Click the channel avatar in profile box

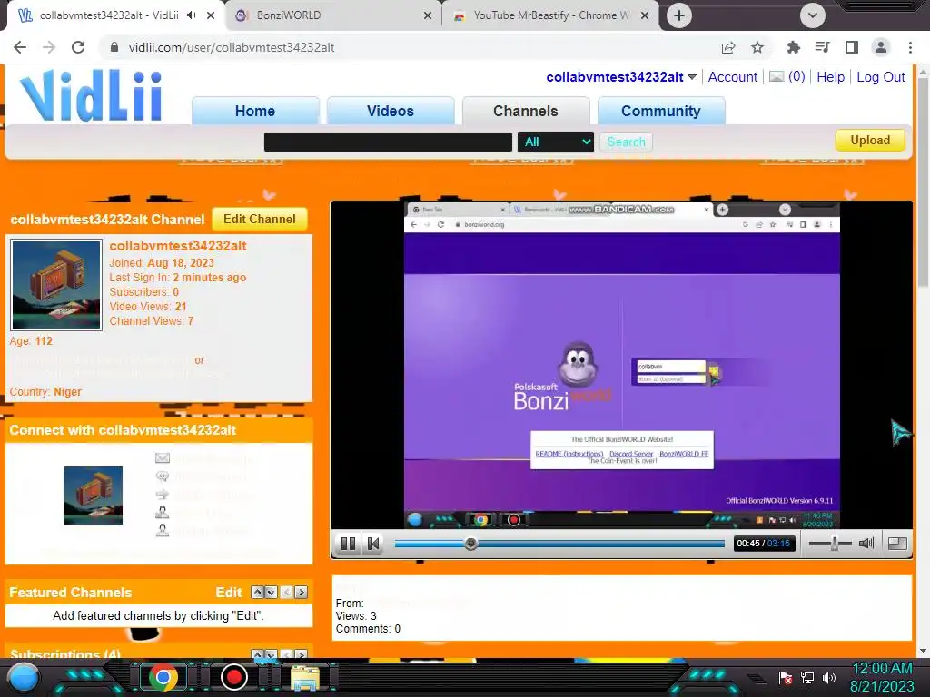pos(56,284)
